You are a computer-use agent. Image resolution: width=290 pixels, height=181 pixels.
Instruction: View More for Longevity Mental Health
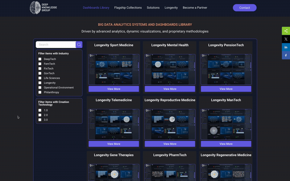(170, 89)
